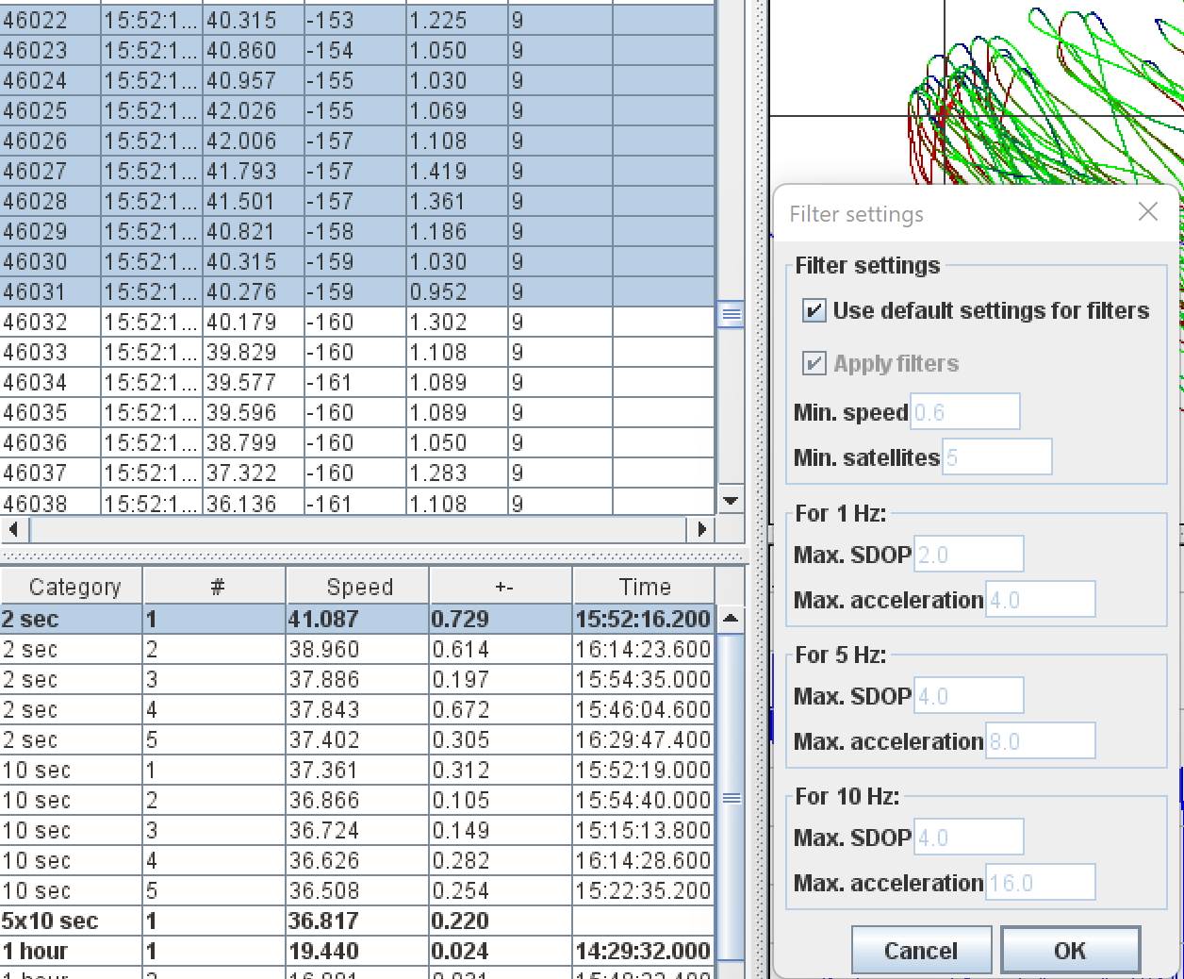Click the horizontal scrollbar's right arrow

coord(701,529)
